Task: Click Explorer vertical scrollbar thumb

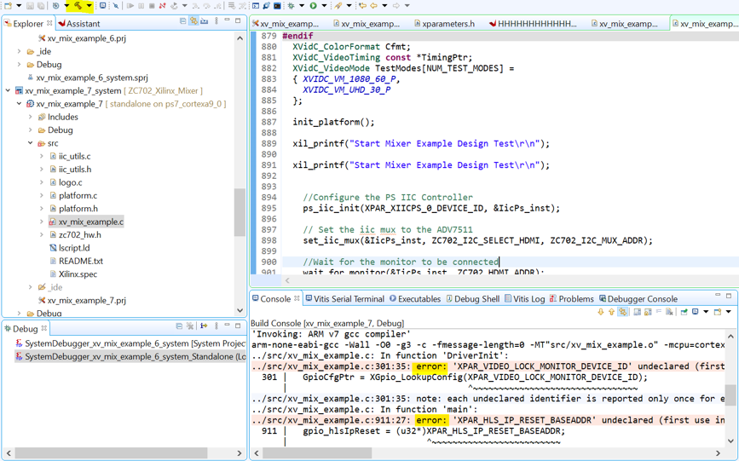Action: [x=240, y=212]
